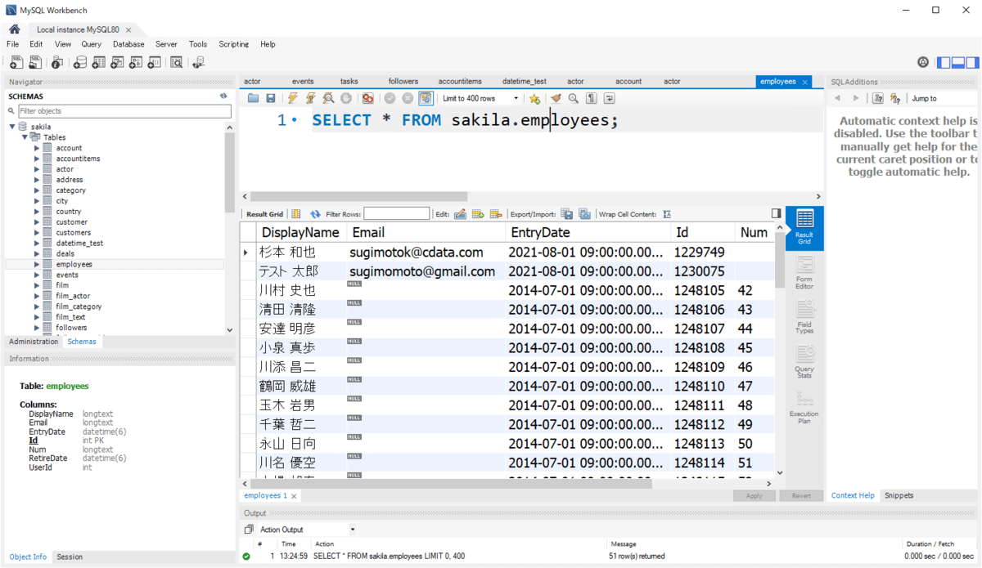This screenshot has height=568, width=982.
Task: Switch to the Administration tab
Action: point(34,342)
